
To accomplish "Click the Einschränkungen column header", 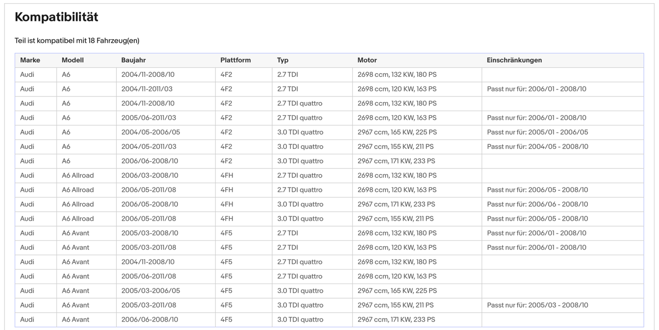I will click(x=514, y=60).
